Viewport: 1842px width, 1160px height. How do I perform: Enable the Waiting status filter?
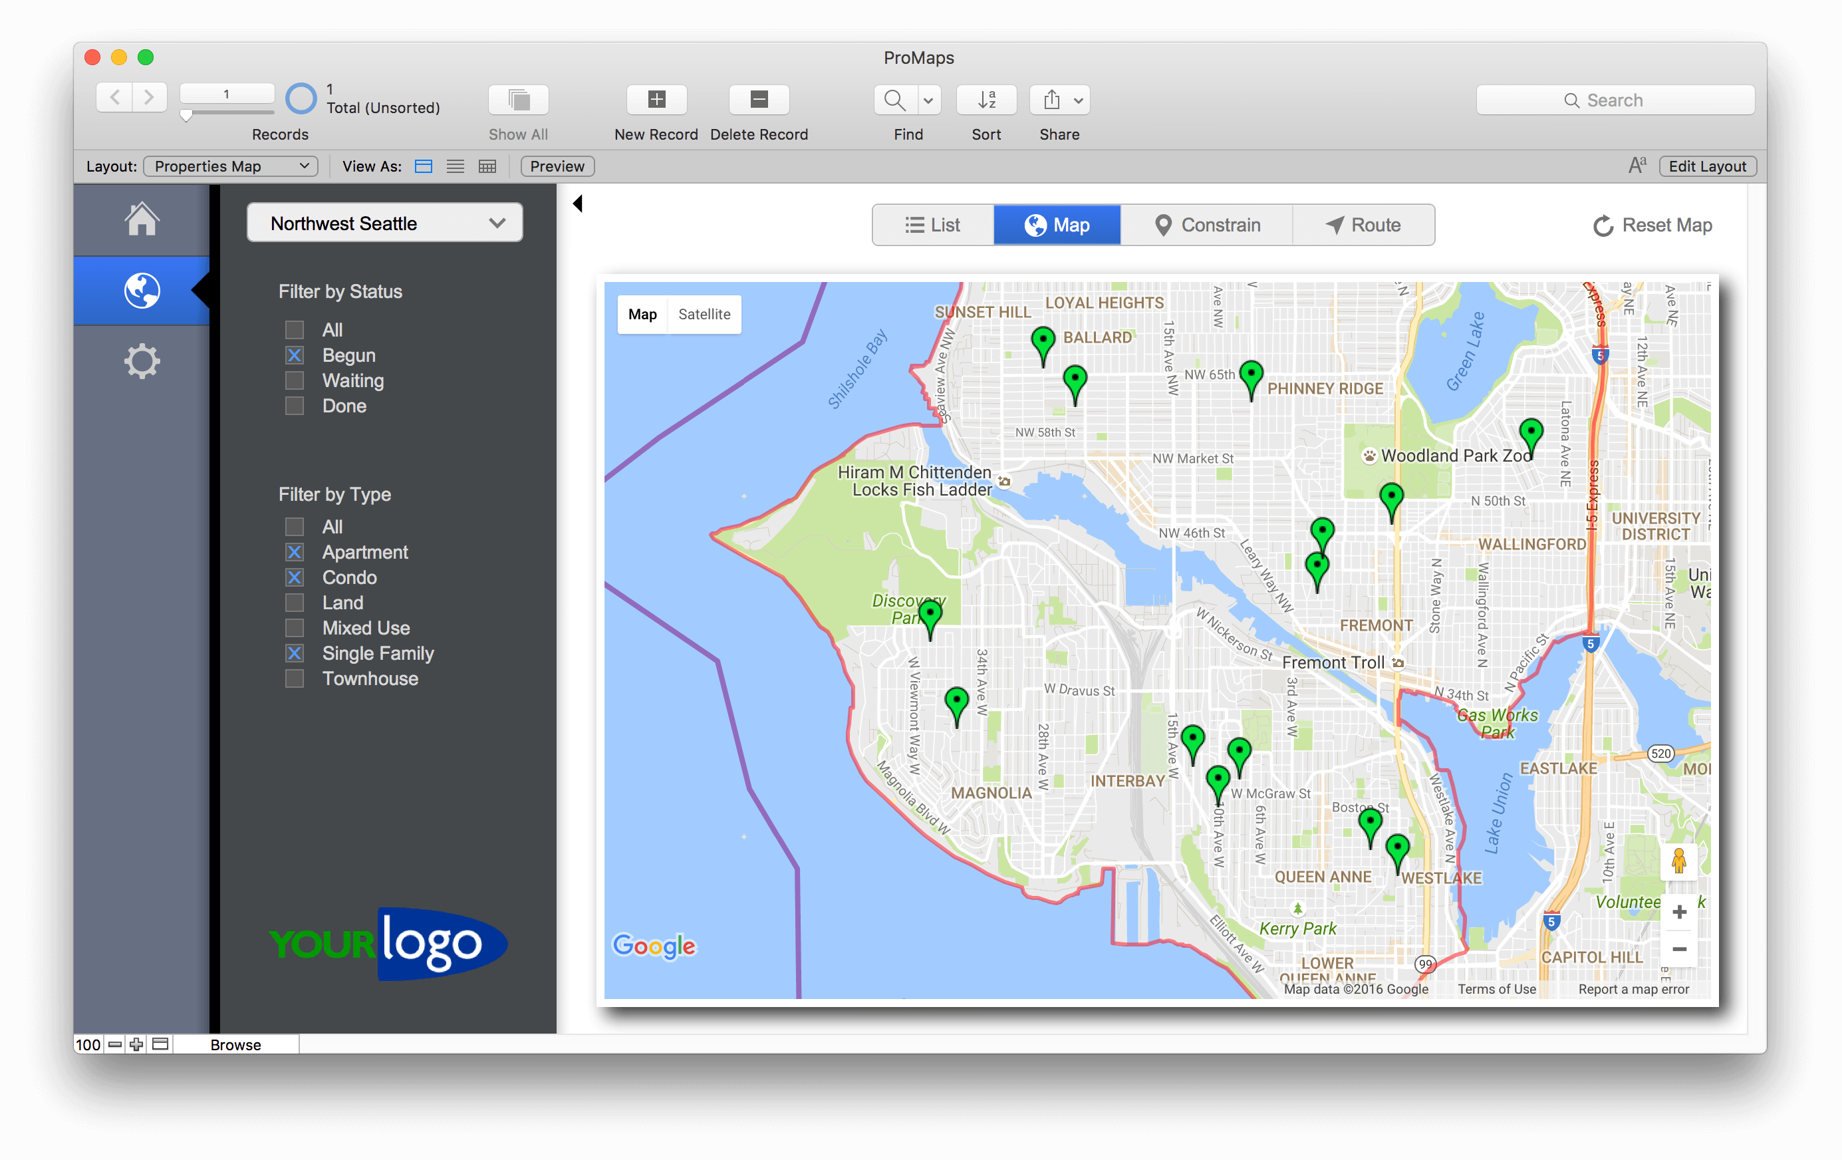click(x=295, y=380)
